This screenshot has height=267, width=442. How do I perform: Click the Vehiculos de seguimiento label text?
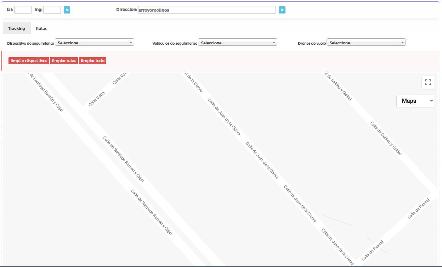coord(175,43)
